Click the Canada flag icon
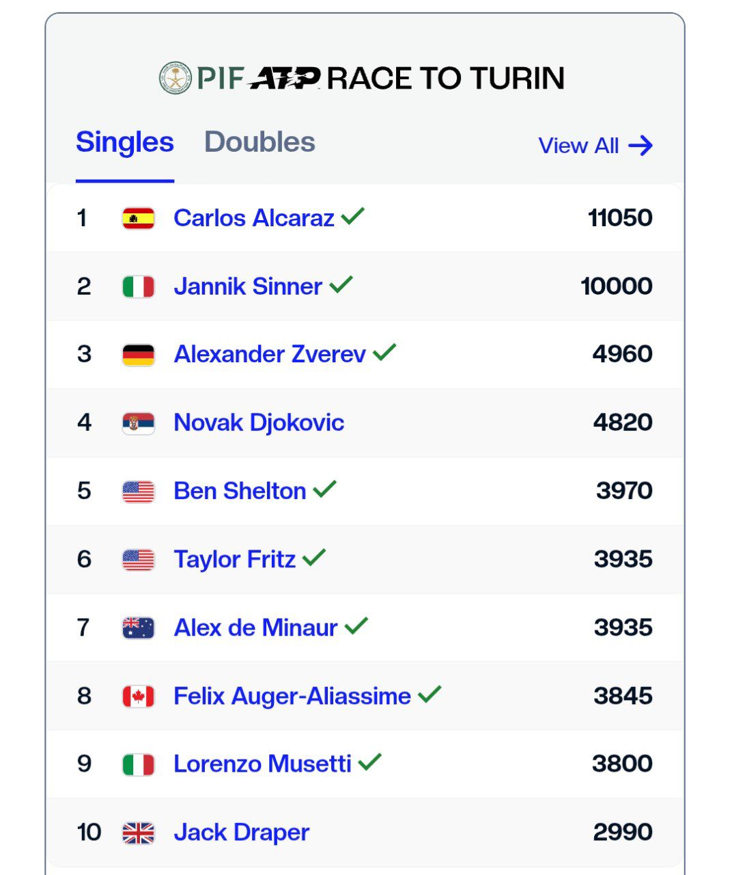The image size is (730, 875). click(x=138, y=696)
